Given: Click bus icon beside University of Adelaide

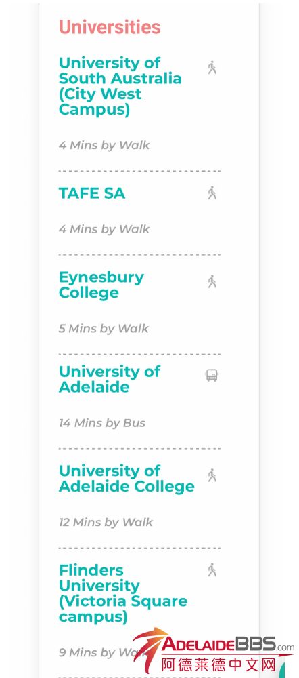Looking at the screenshot, I should tap(212, 376).
